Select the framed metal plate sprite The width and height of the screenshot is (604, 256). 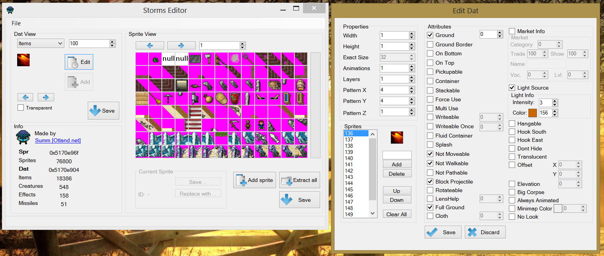coord(182,85)
